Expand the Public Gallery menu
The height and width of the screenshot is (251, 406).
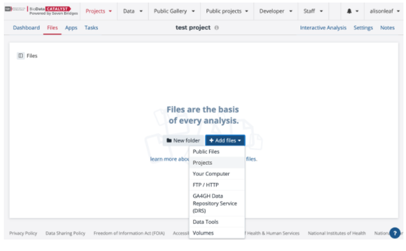tap(174, 11)
